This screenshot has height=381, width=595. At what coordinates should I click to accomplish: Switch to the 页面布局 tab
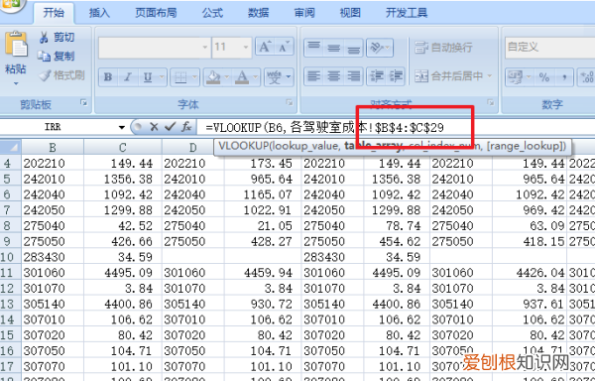coord(156,13)
